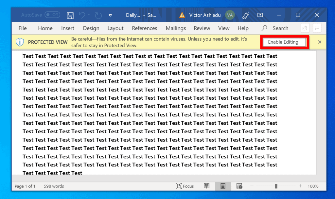335x199 pixels.
Task: Switch to Web Layout view
Action: [239, 186]
